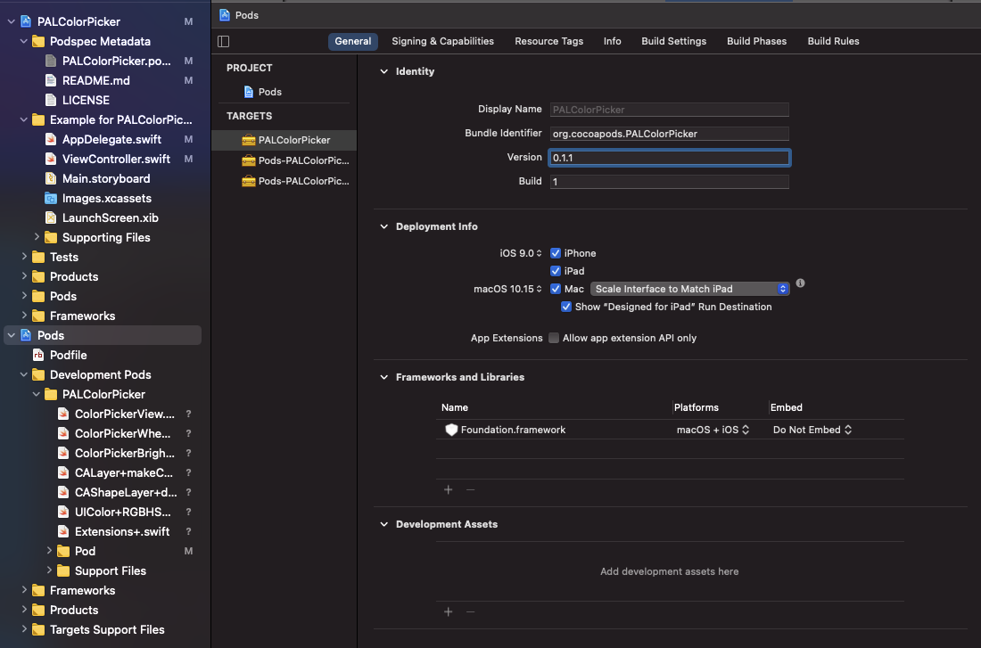The height and width of the screenshot is (648, 981).
Task: Click the Bundle Identifier field
Action: click(670, 133)
